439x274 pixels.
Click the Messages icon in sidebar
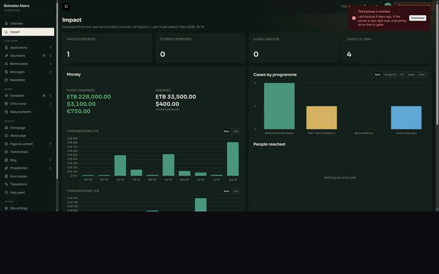(x=6, y=72)
